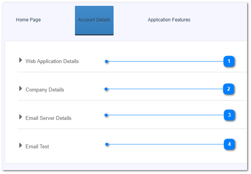
Task: Open the Home Page tab
Action: [x=28, y=20]
